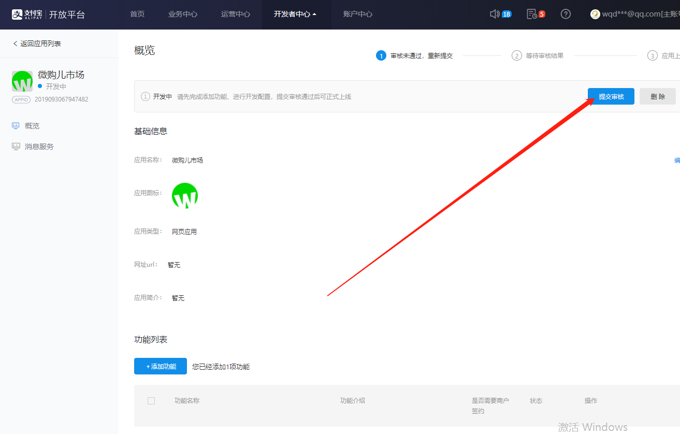
Task: Click the 应用名称 value 微购儿市场
Action: [187, 161]
